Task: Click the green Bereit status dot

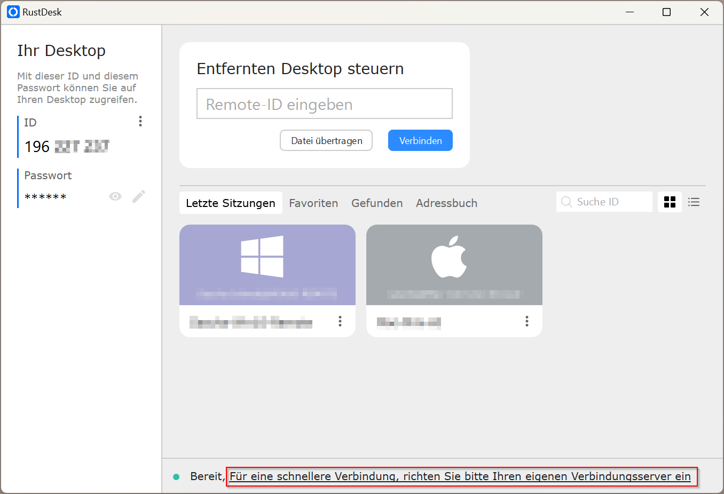Action: tap(176, 476)
